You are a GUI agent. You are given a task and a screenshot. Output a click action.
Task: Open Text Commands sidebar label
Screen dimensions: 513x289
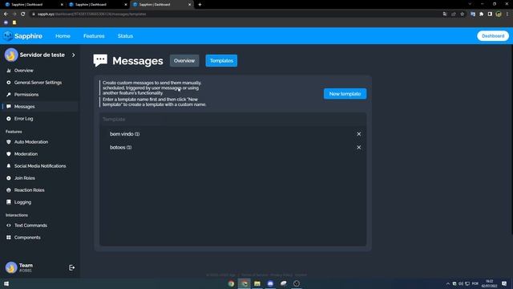click(30, 226)
